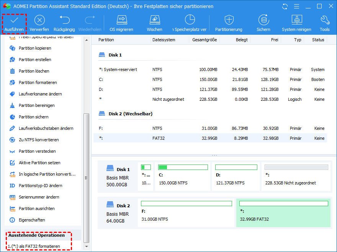Open System reinigen tool

point(296,24)
